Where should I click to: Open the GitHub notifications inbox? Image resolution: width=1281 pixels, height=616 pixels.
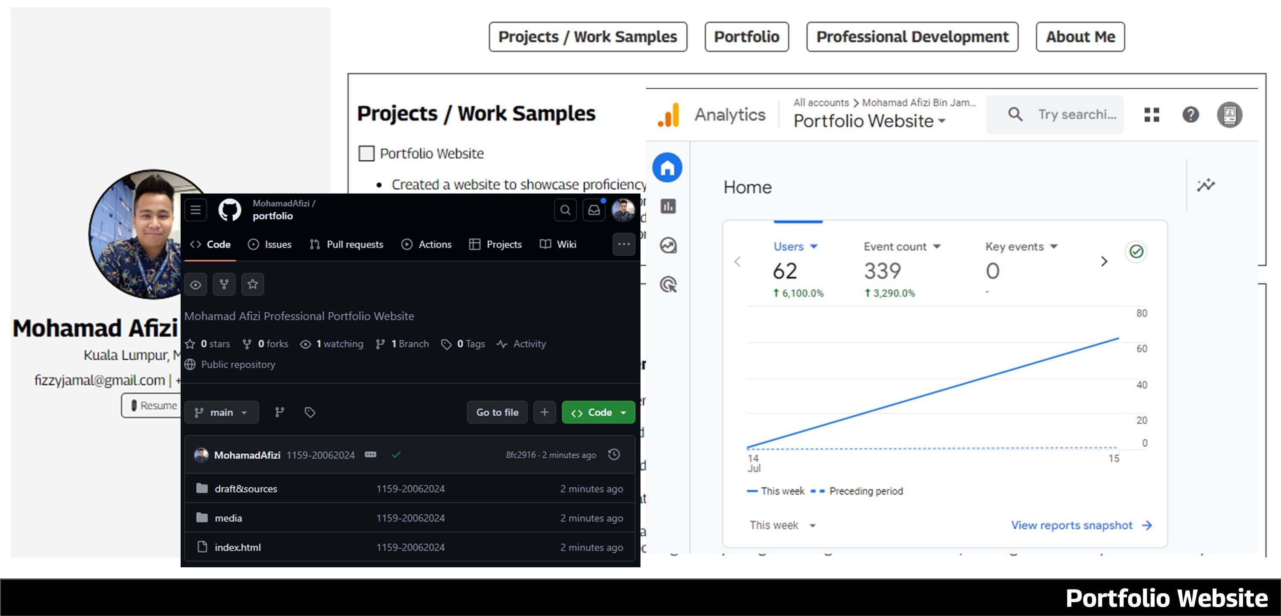pos(594,210)
